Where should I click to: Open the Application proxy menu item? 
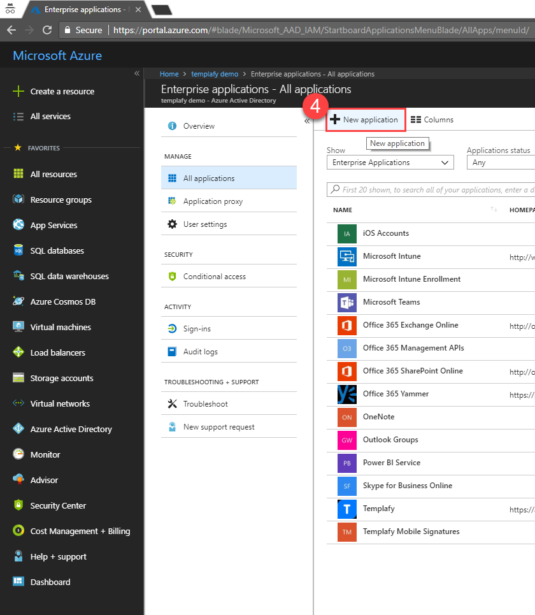(229, 201)
